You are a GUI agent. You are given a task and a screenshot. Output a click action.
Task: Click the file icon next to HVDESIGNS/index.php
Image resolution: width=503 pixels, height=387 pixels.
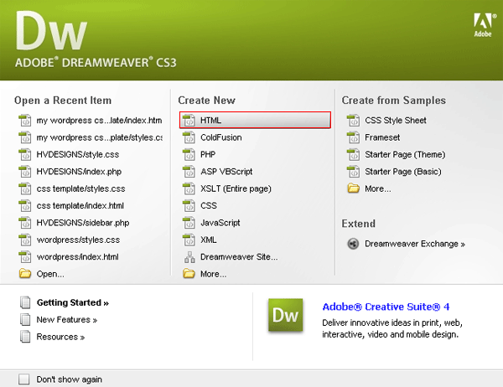pos(24,172)
